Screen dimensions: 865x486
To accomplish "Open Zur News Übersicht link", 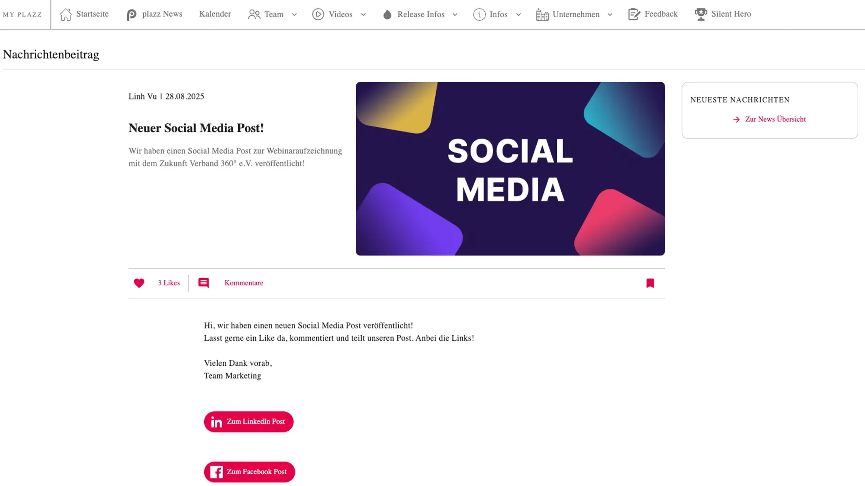I will [775, 119].
